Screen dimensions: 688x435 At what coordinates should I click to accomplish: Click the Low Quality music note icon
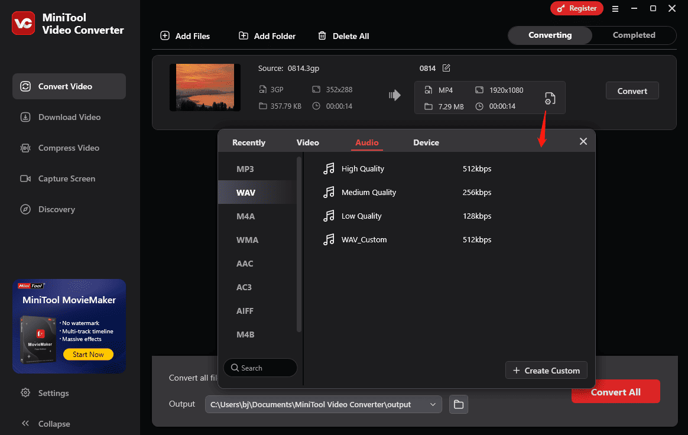[329, 216]
